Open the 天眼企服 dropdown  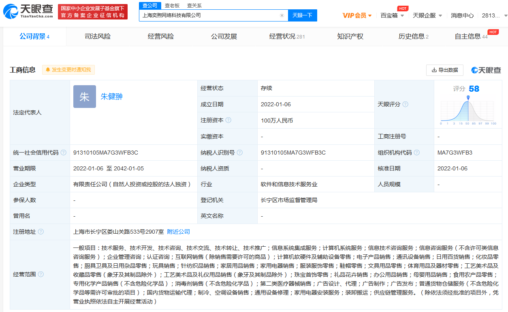tap(427, 15)
